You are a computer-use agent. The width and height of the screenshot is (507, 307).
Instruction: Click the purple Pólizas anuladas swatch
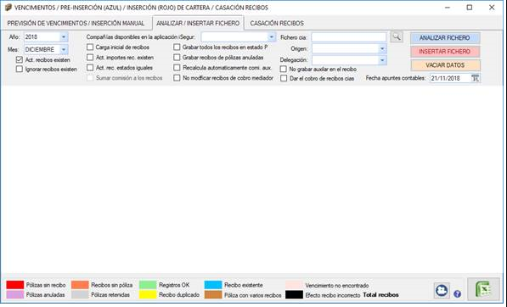(x=15, y=294)
